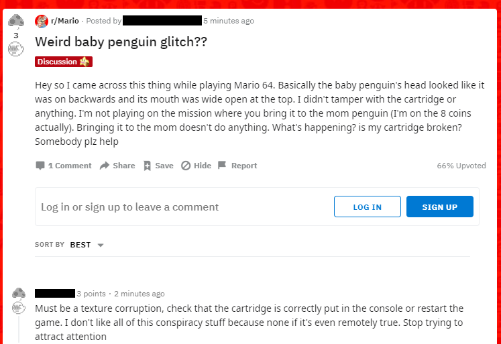The width and height of the screenshot is (501, 344).
Task: Click the r/Mario subreddit avatar
Action: tap(42, 21)
